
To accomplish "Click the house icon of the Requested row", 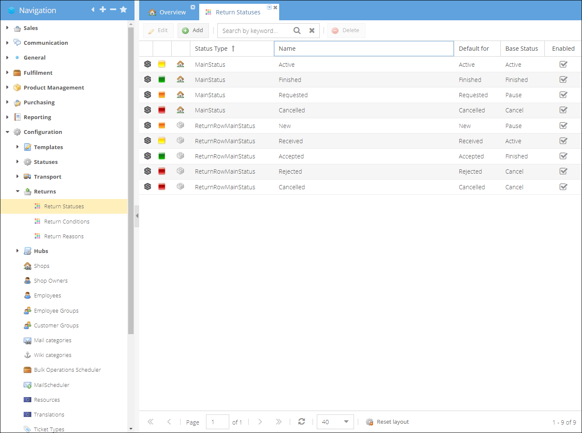I will pyautogui.click(x=181, y=95).
